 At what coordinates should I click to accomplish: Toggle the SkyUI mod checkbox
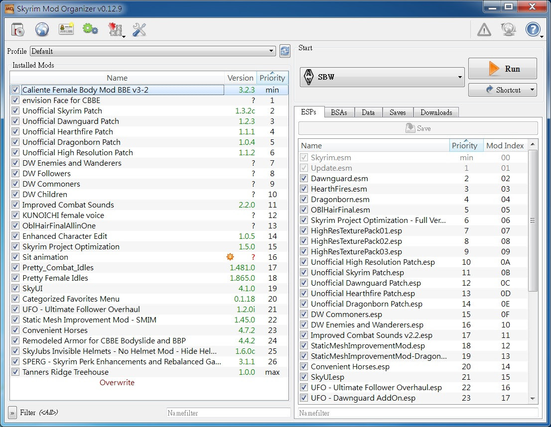click(x=15, y=288)
